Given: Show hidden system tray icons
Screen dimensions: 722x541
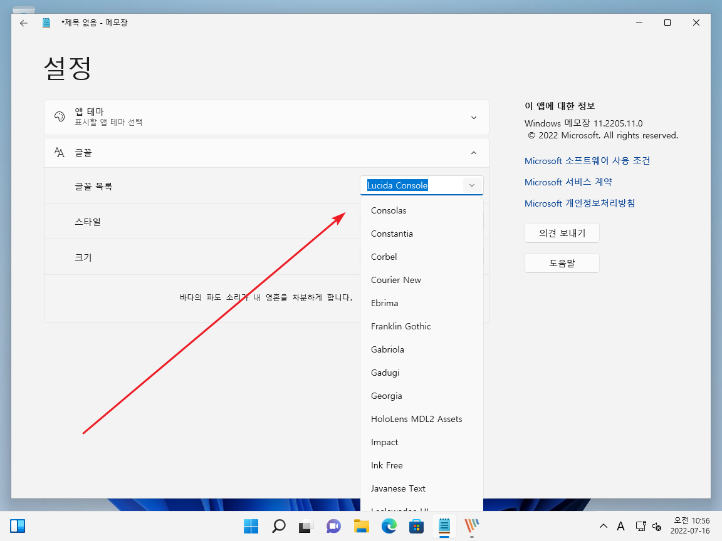Looking at the screenshot, I should pos(603,526).
